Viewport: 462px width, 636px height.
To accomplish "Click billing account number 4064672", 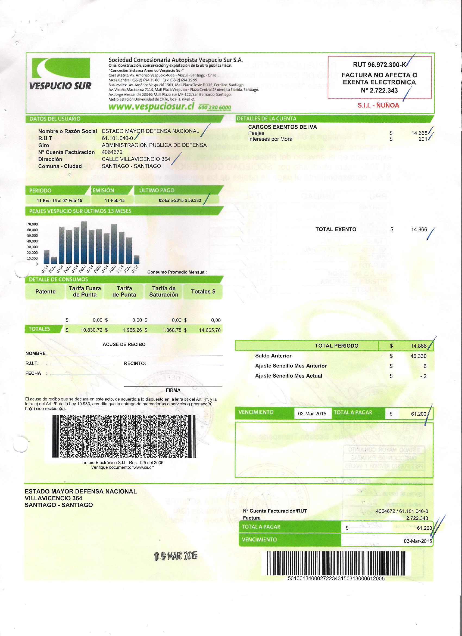I will click(x=112, y=152).
